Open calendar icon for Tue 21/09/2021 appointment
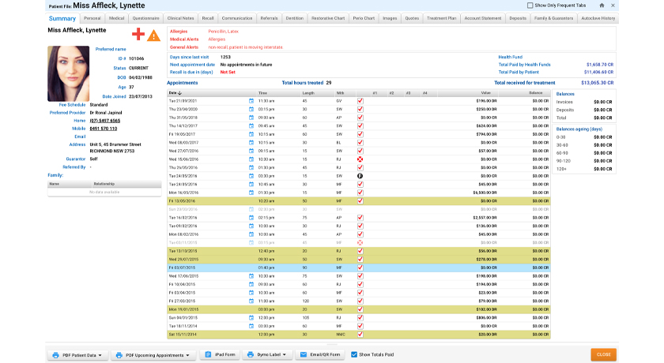664x363 pixels. (x=251, y=101)
